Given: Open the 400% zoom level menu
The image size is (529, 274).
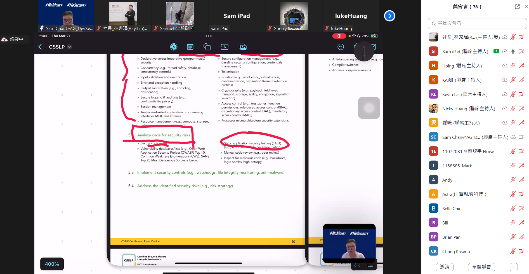Looking at the screenshot, I should click(x=52, y=264).
